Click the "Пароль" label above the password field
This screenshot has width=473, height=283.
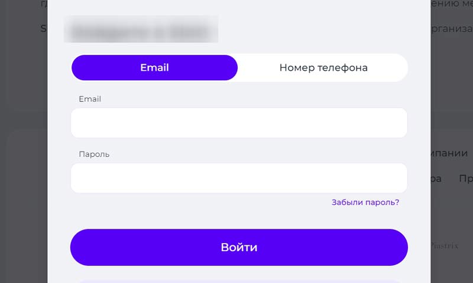(x=94, y=154)
